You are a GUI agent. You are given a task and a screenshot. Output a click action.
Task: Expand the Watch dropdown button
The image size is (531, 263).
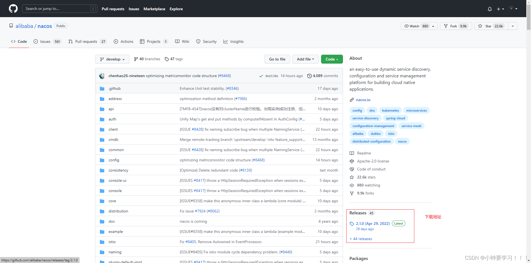click(x=419, y=26)
